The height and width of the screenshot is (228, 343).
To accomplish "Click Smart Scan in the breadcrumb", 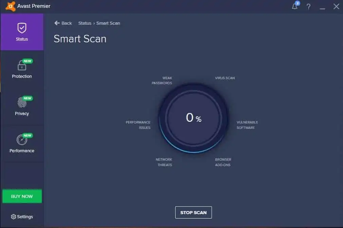I will (x=108, y=23).
